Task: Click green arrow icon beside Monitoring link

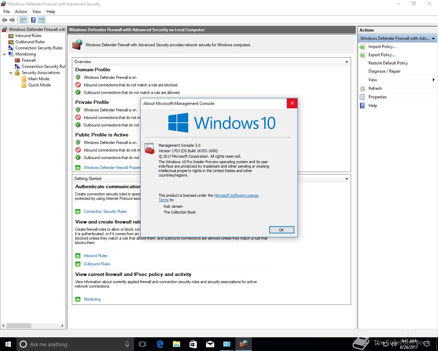Action: pos(78,299)
